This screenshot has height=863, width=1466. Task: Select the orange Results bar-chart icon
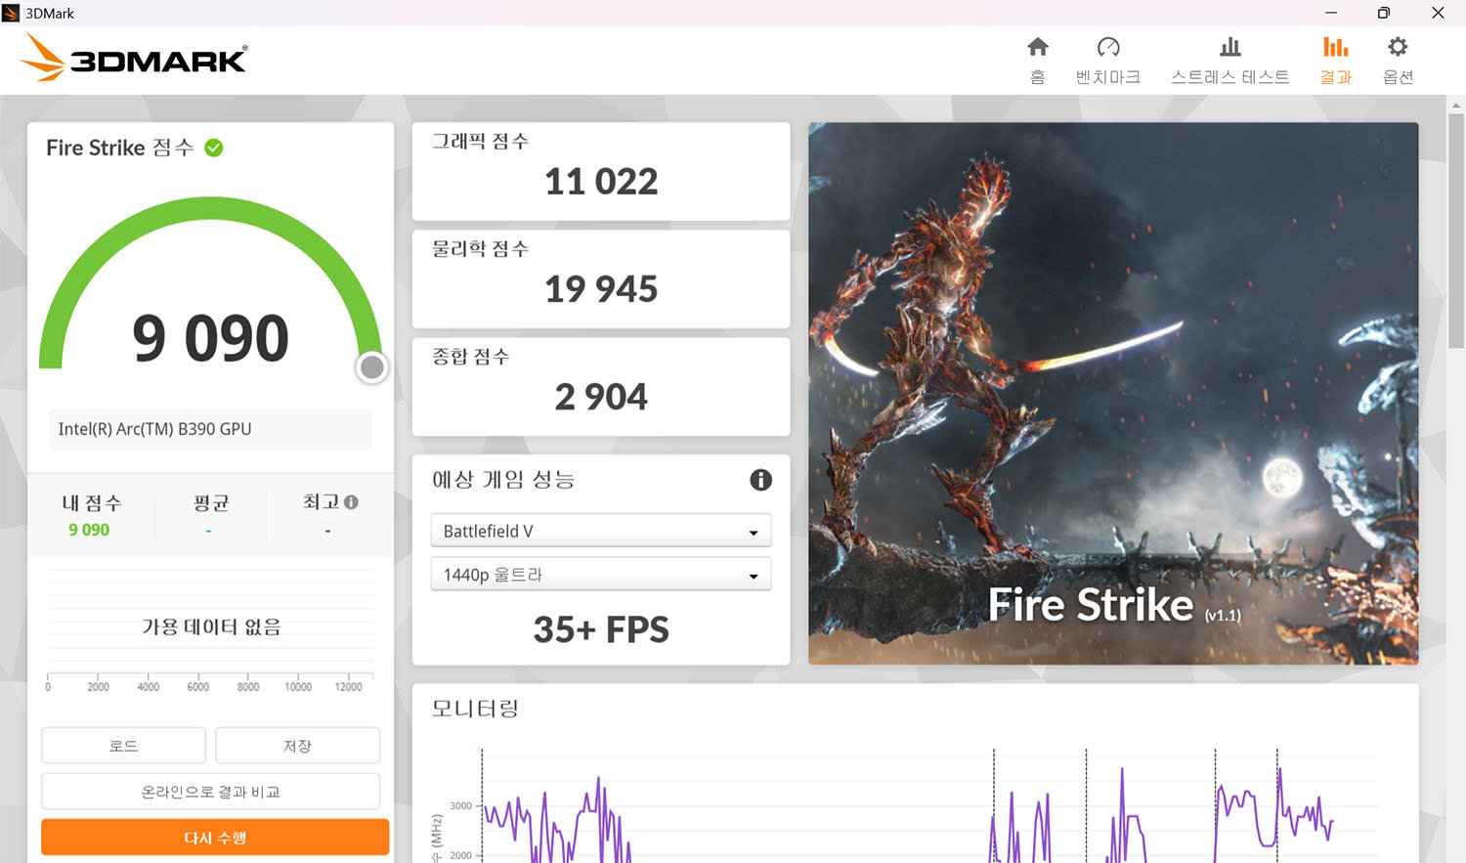click(1335, 47)
